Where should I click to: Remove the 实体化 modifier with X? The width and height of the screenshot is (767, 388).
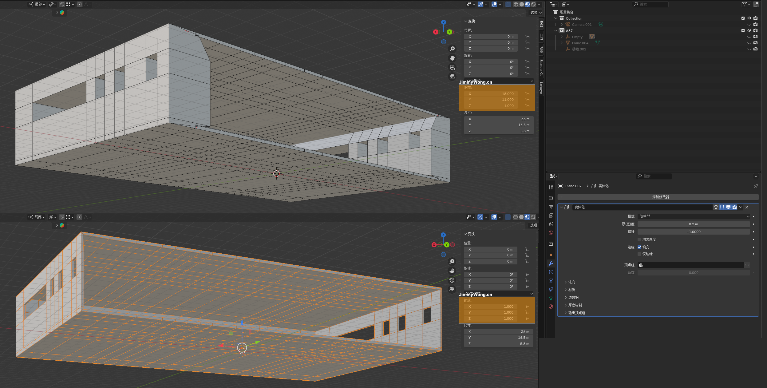(747, 207)
